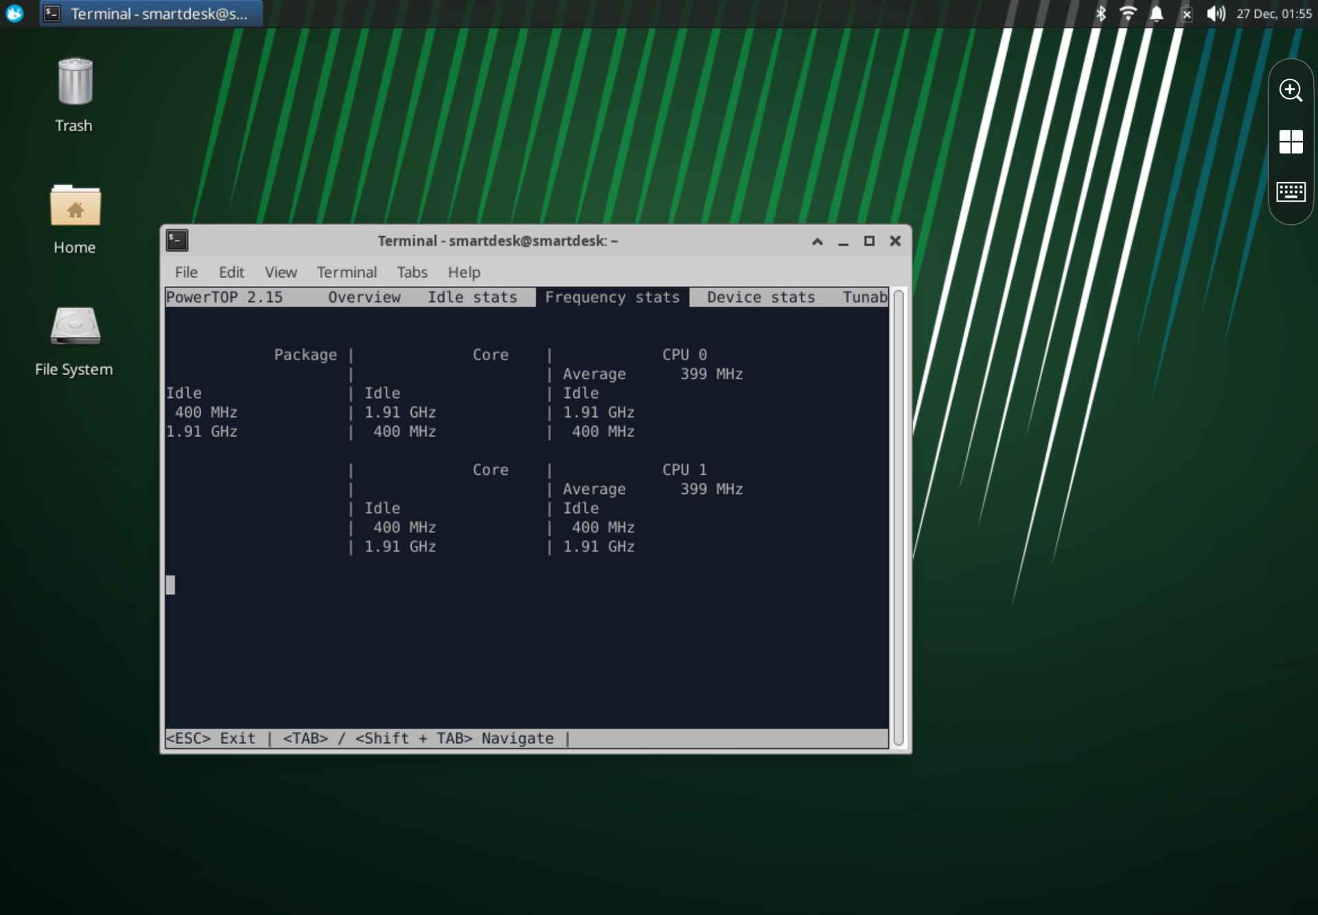Screen dimensions: 1318x915
Task: Select the Terminal taskbar window button
Action: pyautogui.click(x=151, y=14)
